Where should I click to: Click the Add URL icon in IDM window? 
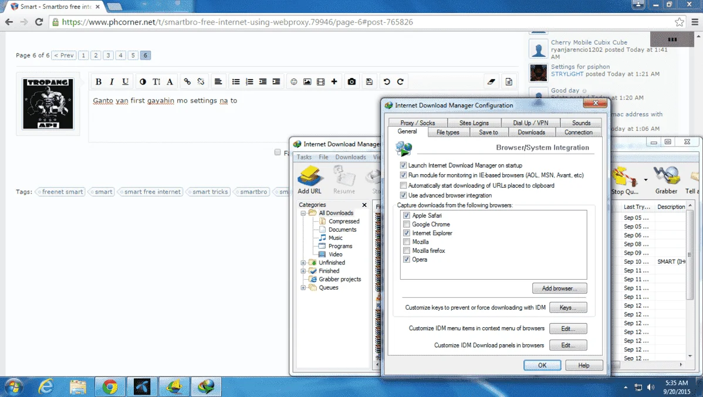point(309,179)
